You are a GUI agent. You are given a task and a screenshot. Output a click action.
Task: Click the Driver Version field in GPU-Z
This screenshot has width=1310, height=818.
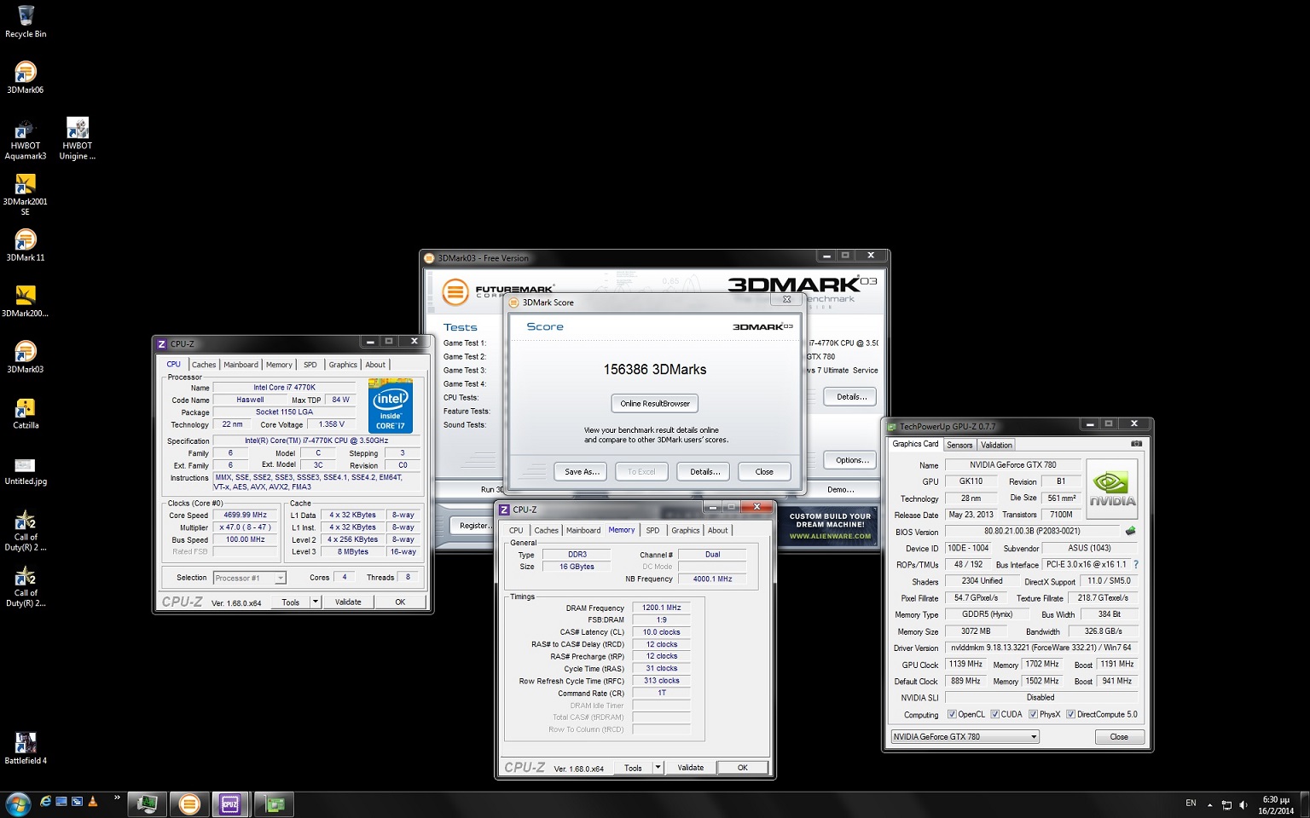click(x=1040, y=648)
